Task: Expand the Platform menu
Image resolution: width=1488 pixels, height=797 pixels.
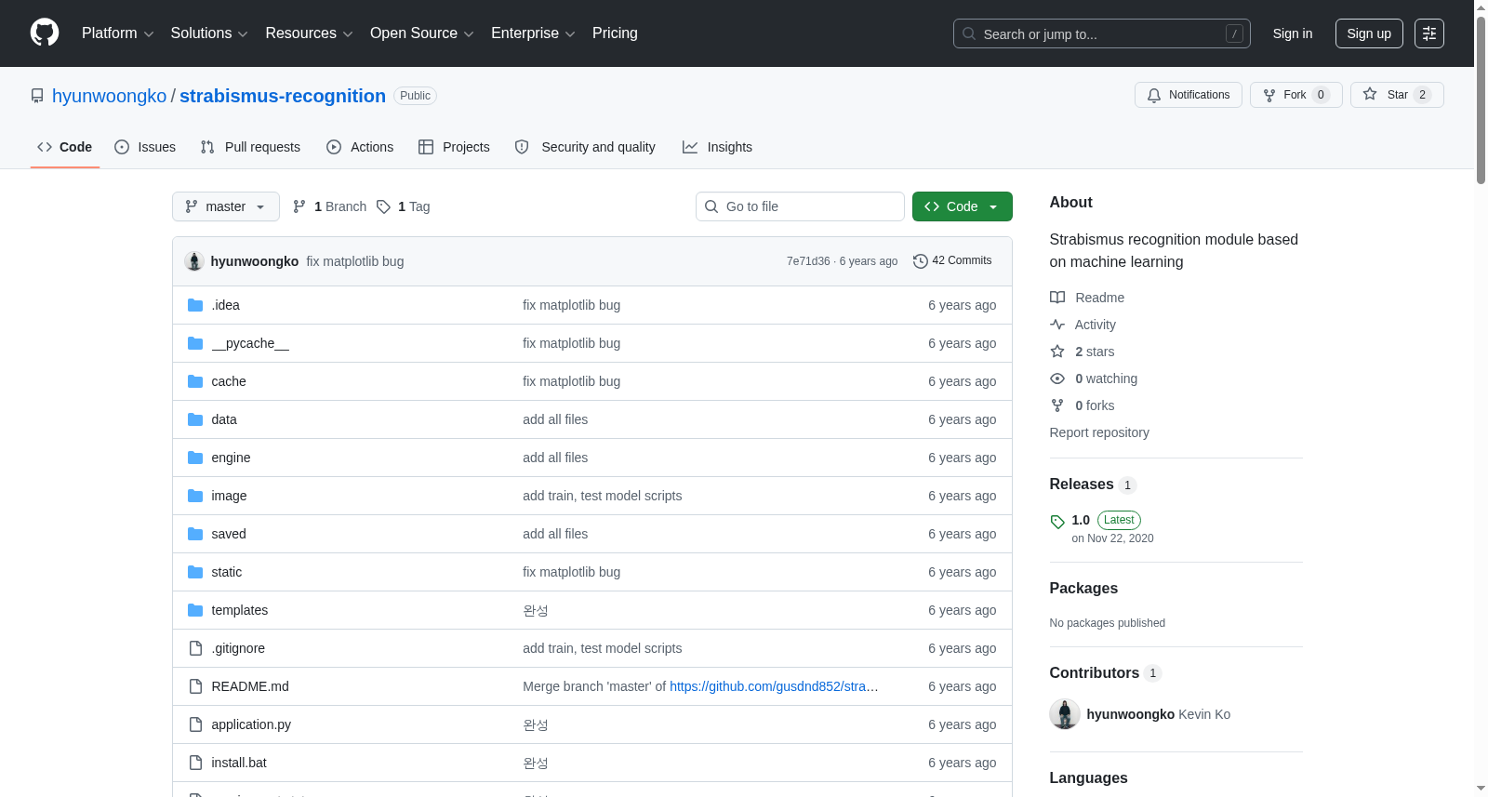Action: point(117,33)
